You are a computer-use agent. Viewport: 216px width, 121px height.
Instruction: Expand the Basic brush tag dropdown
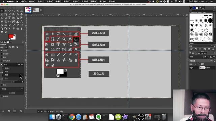click(214, 43)
